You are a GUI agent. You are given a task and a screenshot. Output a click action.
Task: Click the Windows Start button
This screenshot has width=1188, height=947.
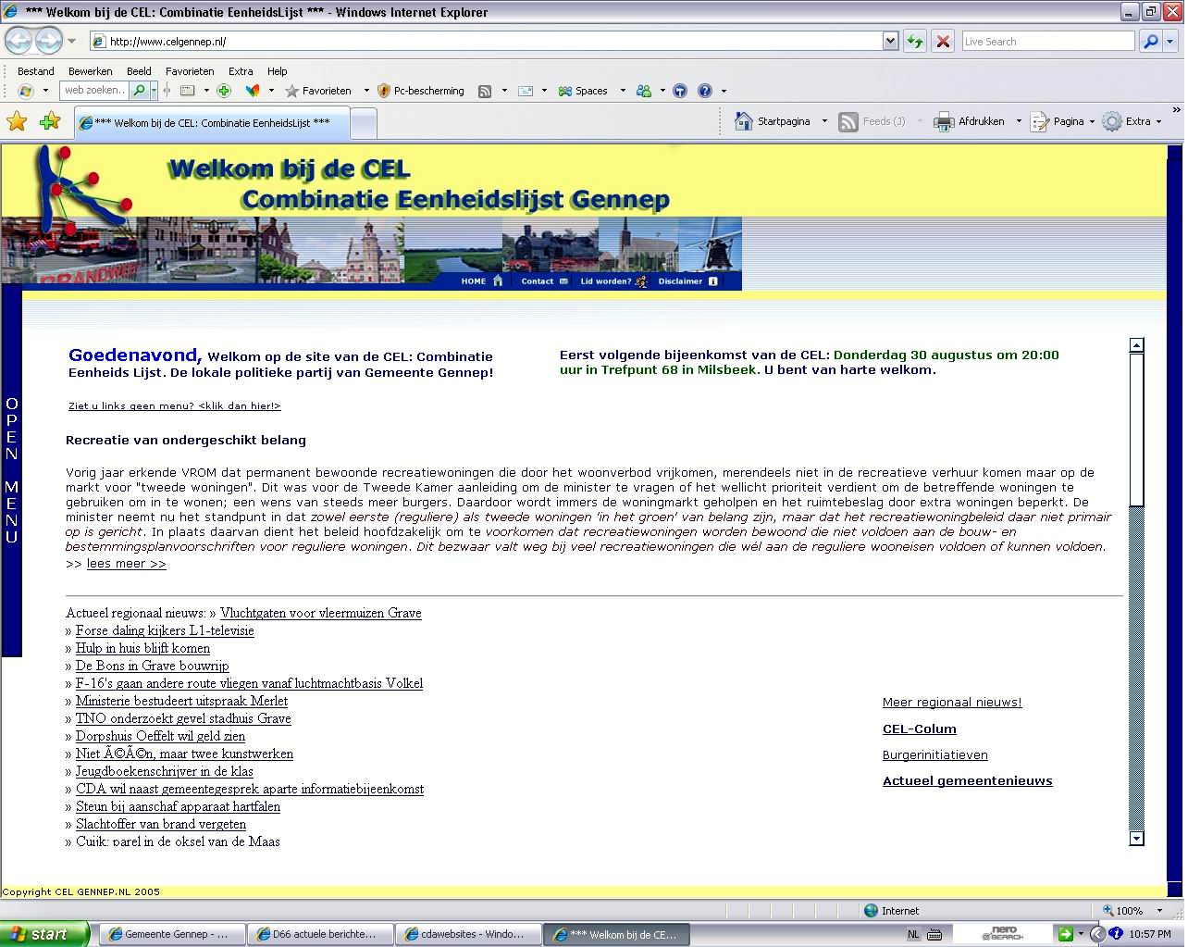pos(44,934)
